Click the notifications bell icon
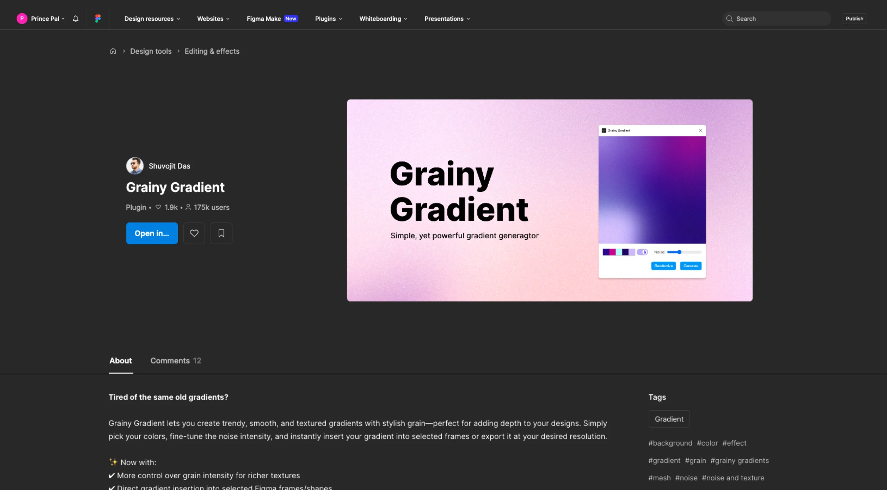 76,19
